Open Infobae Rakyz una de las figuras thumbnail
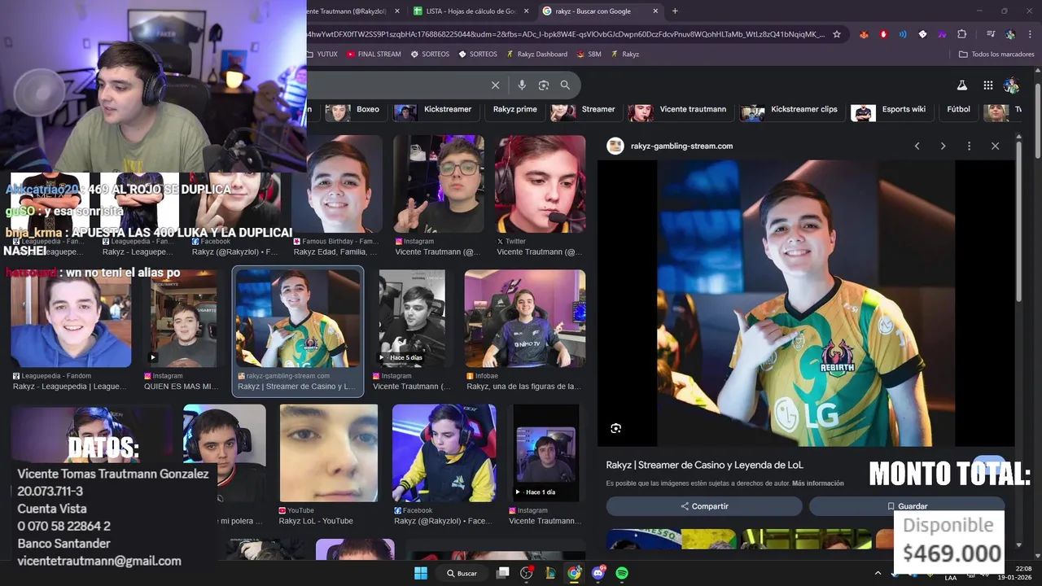1042x586 pixels. tap(524, 318)
